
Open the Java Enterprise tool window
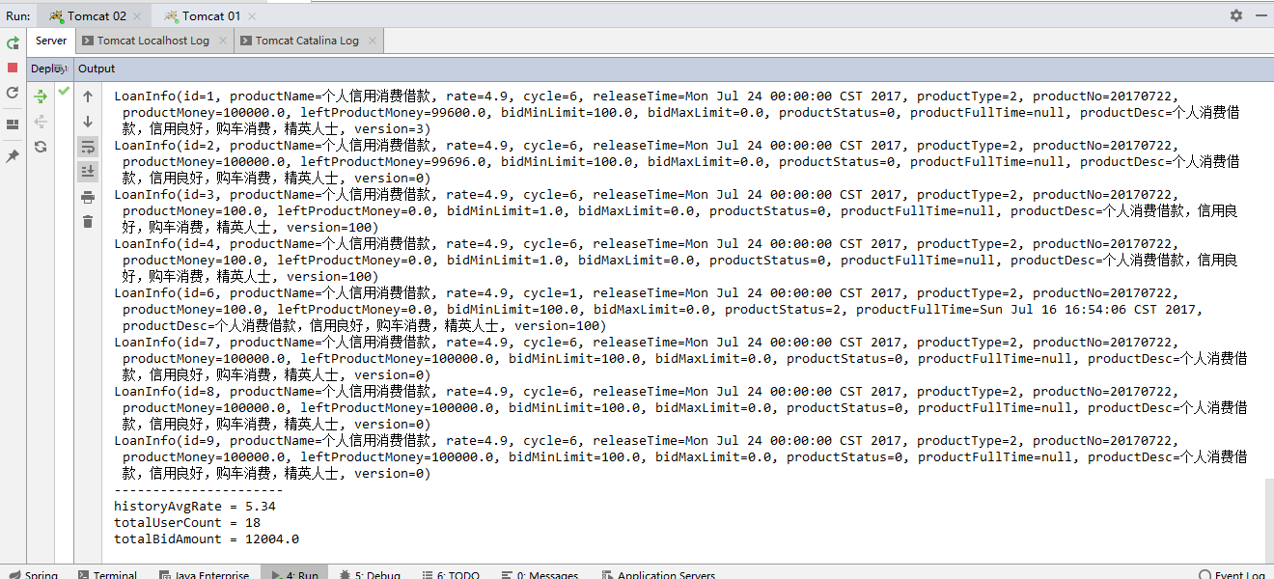pyautogui.click(x=203, y=574)
